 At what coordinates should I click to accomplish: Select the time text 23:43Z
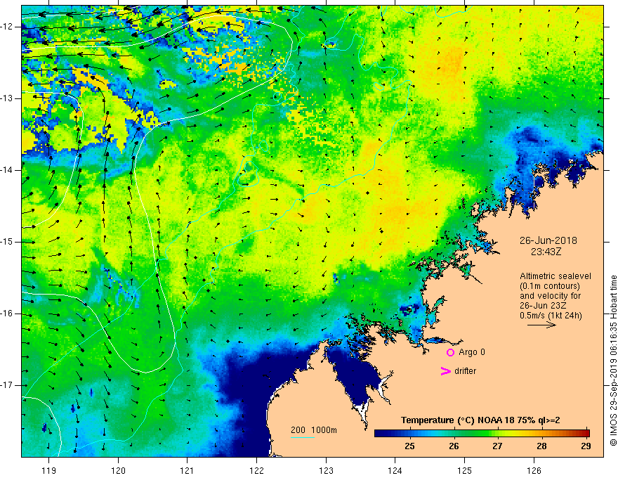pos(546,251)
